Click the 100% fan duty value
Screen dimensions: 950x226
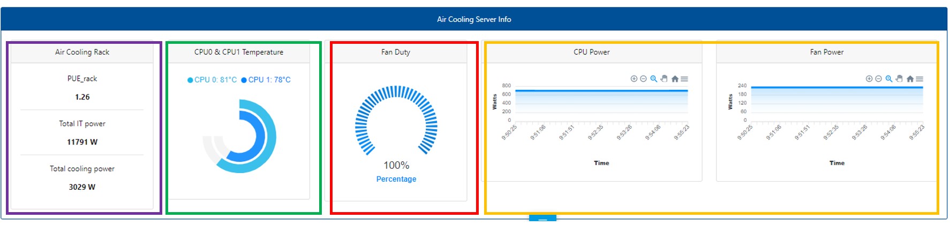click(396, 165)
